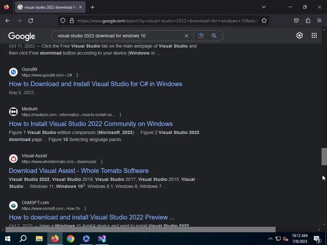Click the medium.com breadcrumb URL
The height and width of the screenshot is (245, 327).
68,115
